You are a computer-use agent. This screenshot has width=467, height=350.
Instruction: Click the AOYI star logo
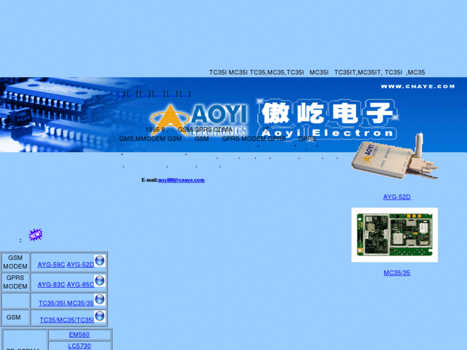click(x=170, y=119)
